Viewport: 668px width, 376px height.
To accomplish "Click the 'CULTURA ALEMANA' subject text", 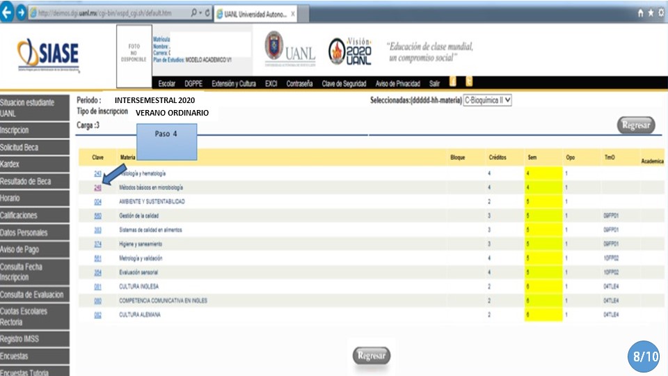I will click(x=140, y=315).
